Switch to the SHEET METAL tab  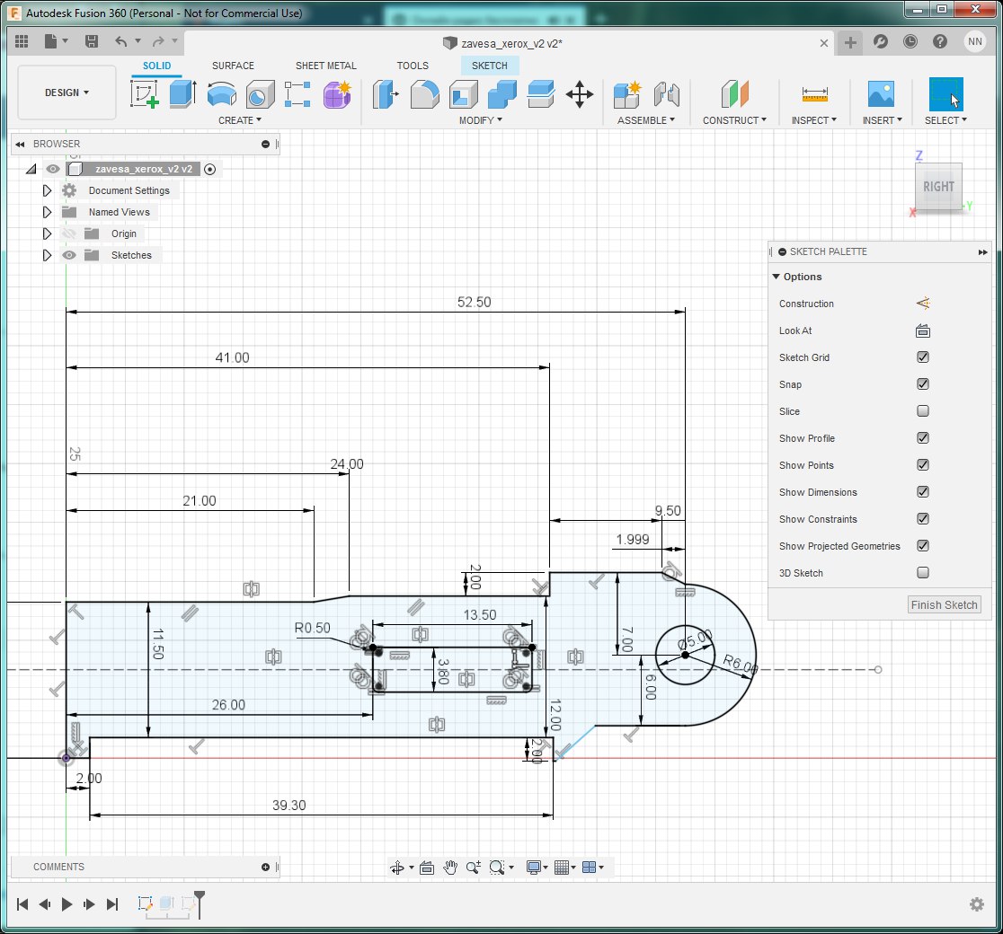tap(325, 66)
